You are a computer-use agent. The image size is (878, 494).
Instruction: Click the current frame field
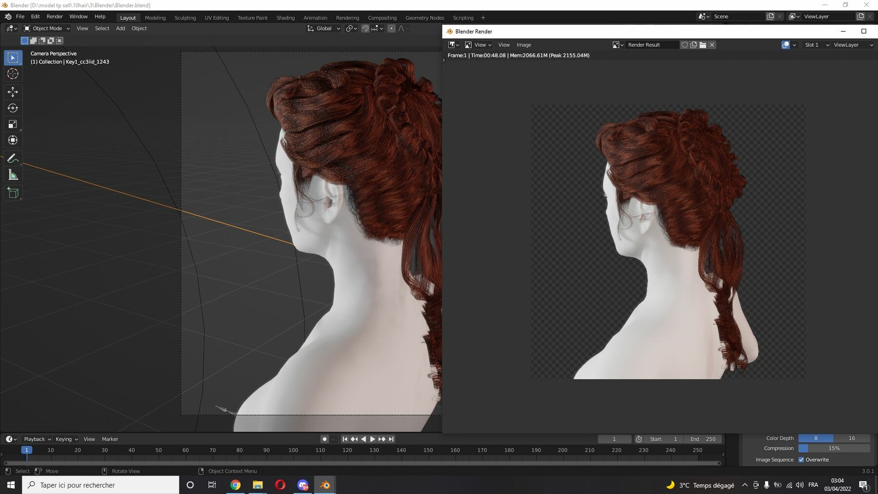click(x=614, y=439)
